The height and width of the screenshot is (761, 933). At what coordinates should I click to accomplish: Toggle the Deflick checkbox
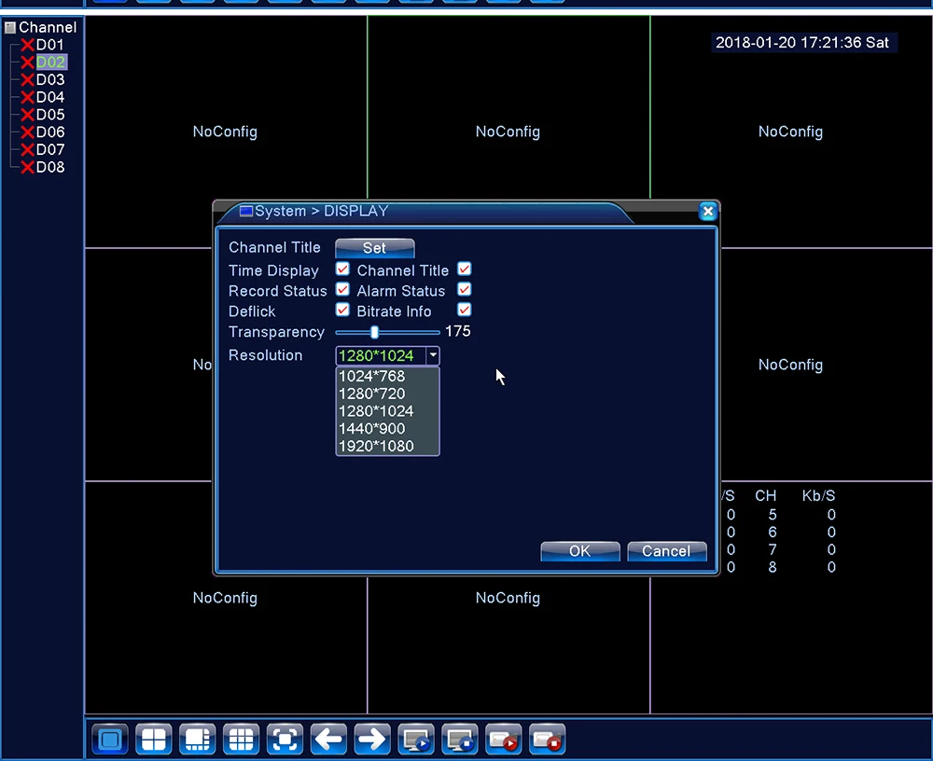pos(342,310)
